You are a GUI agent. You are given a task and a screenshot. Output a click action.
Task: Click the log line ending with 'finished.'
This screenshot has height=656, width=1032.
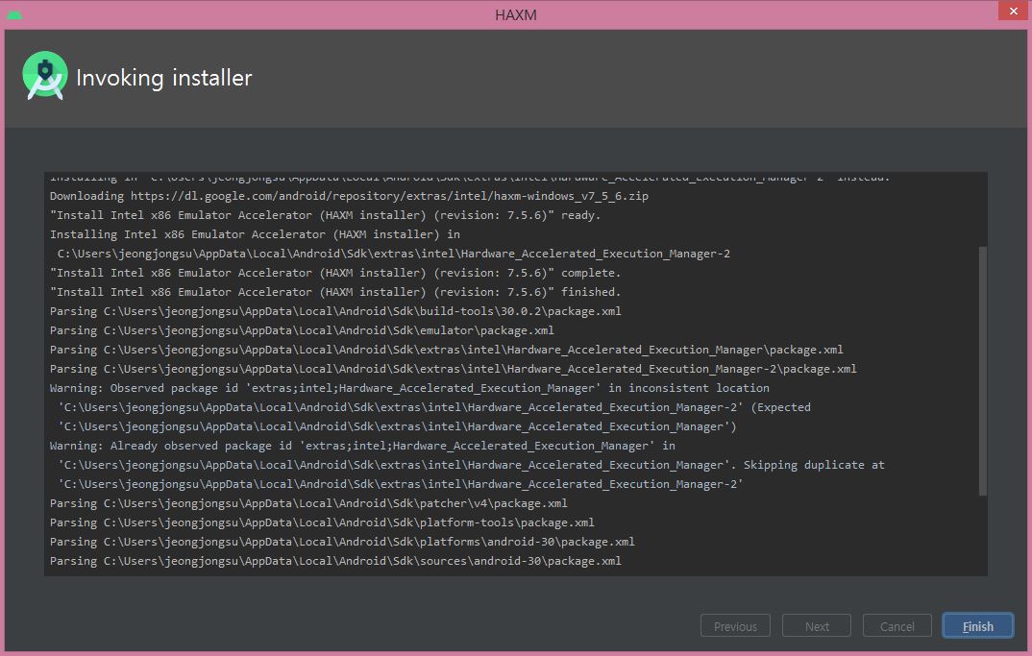(x=335, y=291)
